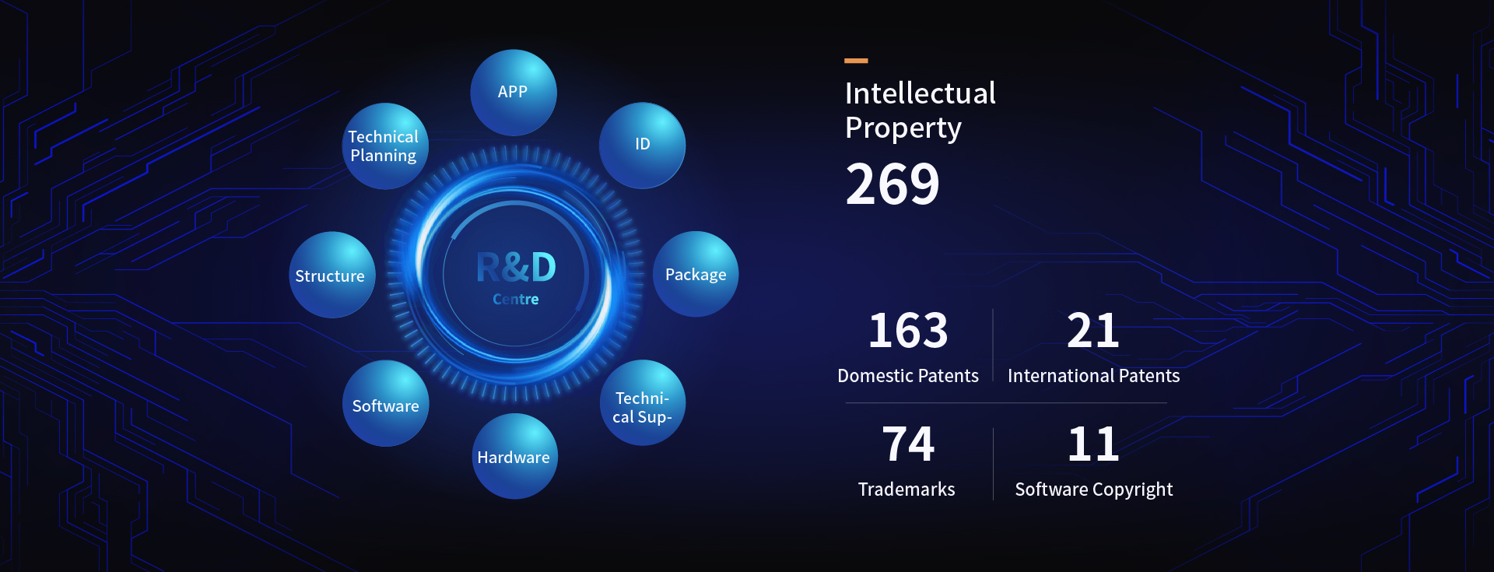Select the 269 total count

pos(893,185)
